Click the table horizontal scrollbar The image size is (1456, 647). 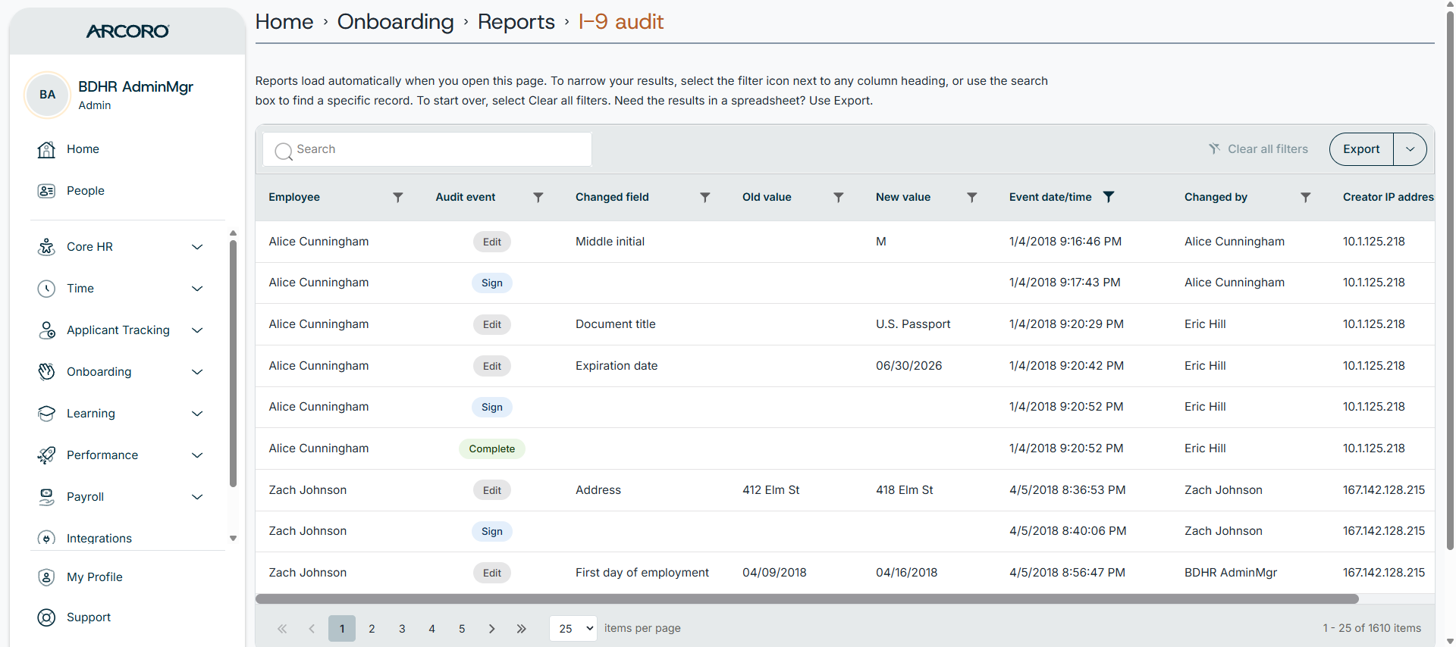tap(807, 599)
